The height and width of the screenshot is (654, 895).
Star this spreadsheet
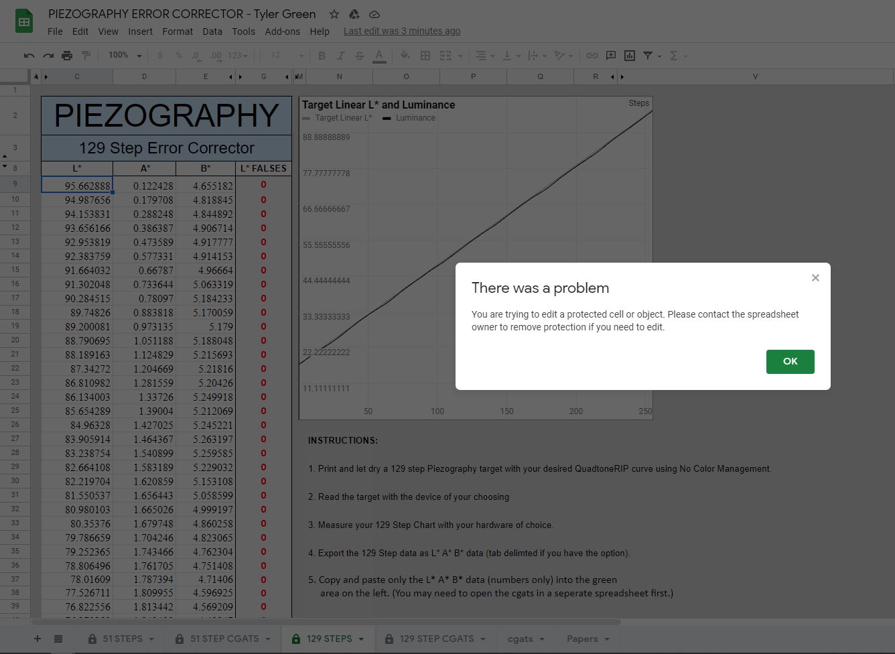(x=334, y=14)
